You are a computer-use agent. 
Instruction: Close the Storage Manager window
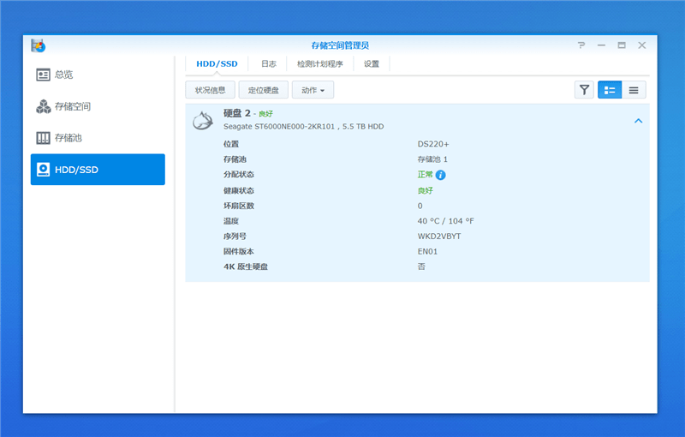tap(641, 45)
